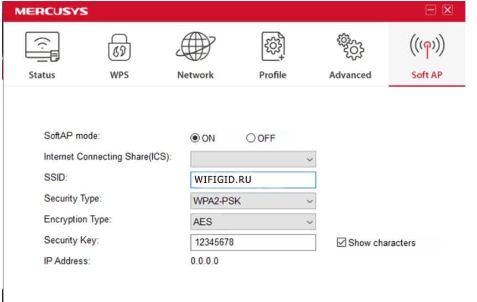This screenshot has width=477, height=302.
Task: Close the Mercusys utility window
Action: point(448,10)
